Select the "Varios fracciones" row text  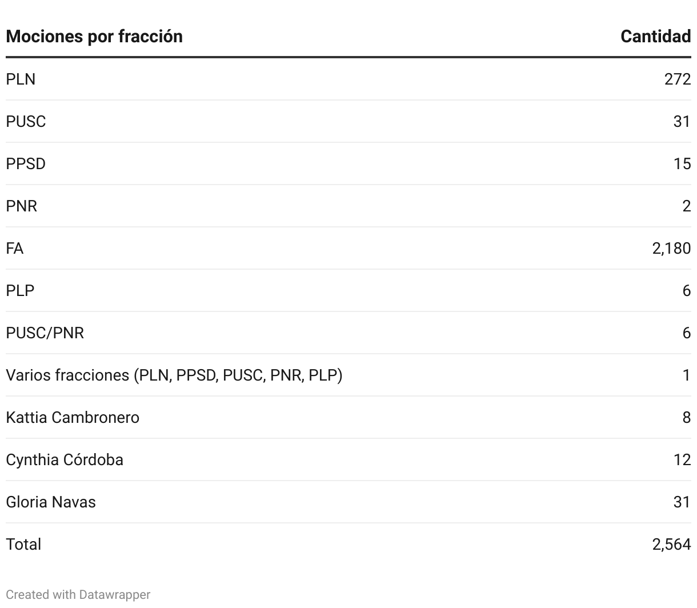coord(174,375)
